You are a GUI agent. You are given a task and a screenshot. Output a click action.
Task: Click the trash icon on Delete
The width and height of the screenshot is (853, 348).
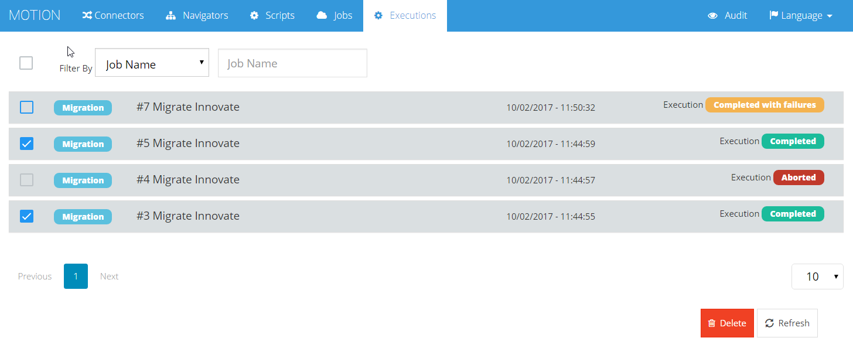(x=712, y=323)
